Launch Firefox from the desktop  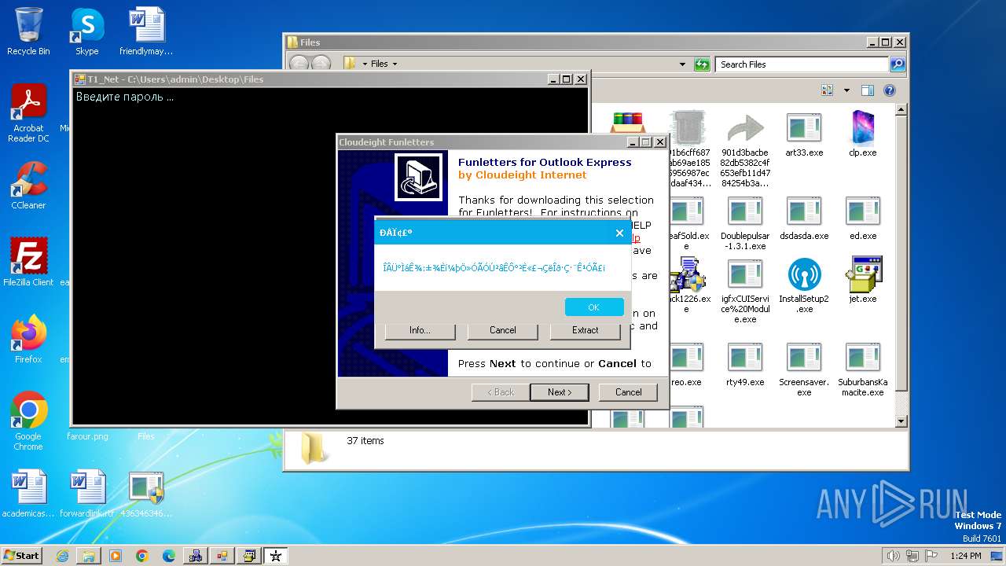(28, 339)
